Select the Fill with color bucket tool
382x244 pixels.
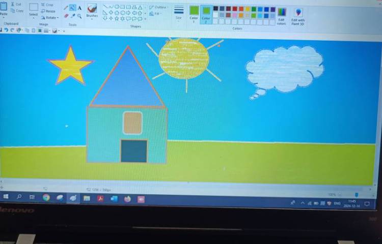(x=73, y=8)
